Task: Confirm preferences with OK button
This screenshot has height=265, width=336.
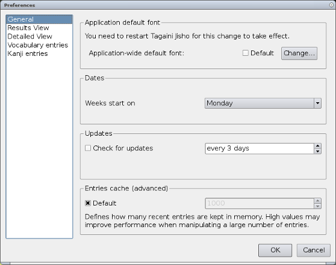Action: [x=275, y=250]
